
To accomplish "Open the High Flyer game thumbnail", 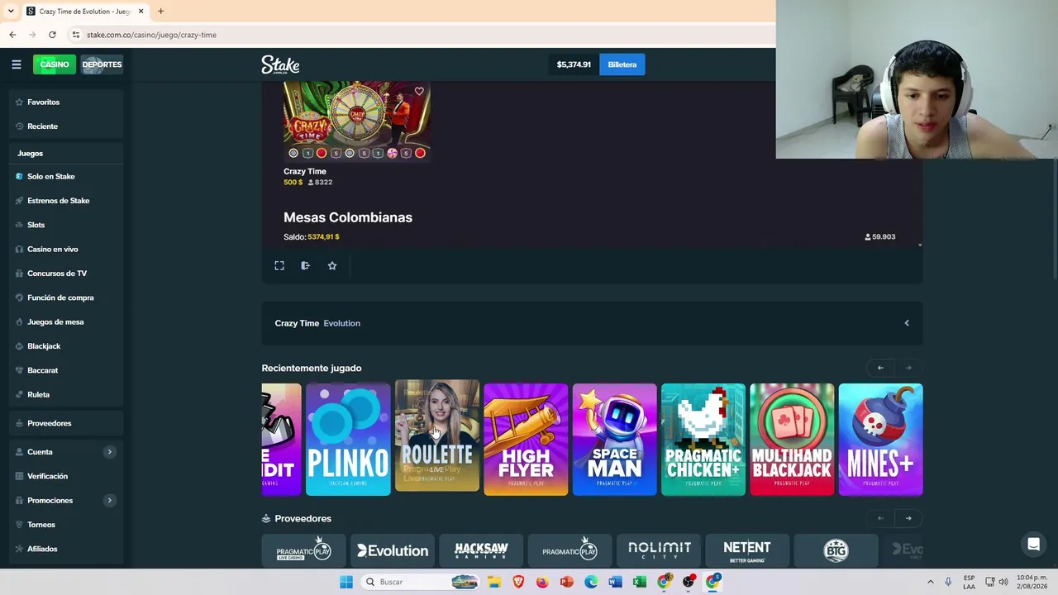I will coord(526,440).
